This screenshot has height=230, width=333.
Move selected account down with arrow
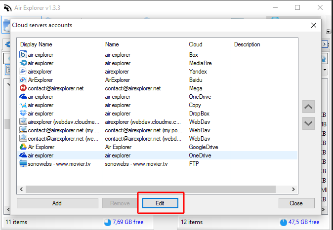click(x=308, y=123)
